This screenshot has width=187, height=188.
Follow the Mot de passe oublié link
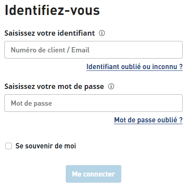[148, 120]
